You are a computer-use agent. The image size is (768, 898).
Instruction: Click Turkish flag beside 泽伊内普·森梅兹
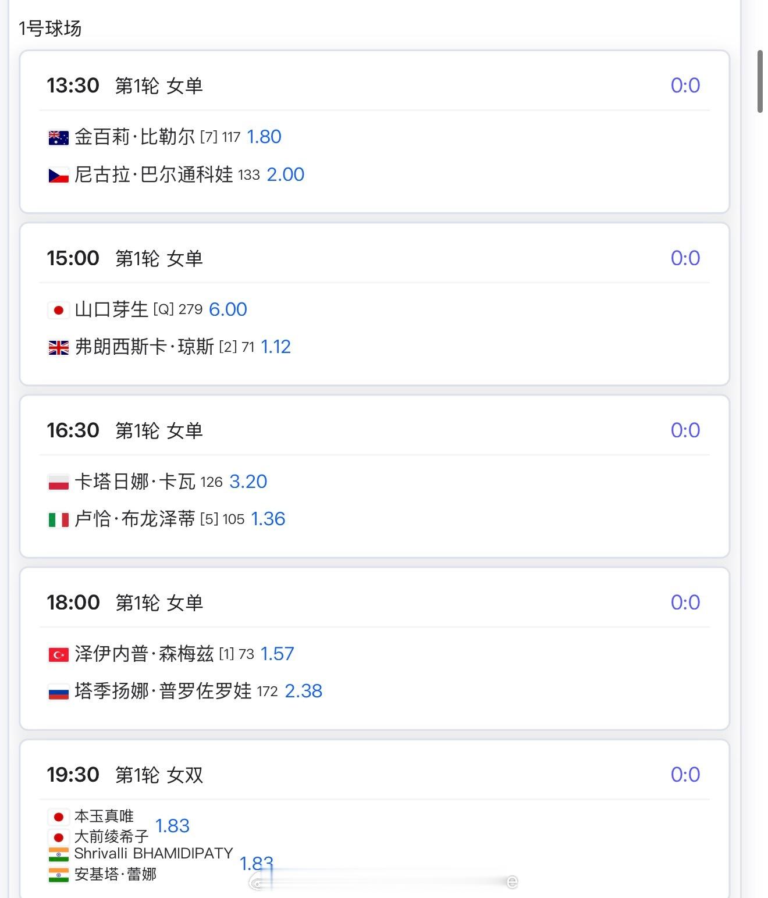[x=58, y=654]
